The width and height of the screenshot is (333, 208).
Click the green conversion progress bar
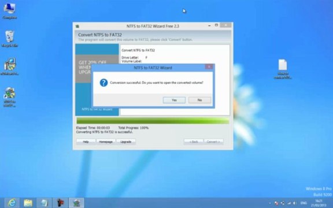click(x=153, y=121)
